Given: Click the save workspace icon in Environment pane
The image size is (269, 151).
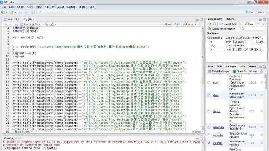Looking at the screenshot, I should [x=214, y=24].
